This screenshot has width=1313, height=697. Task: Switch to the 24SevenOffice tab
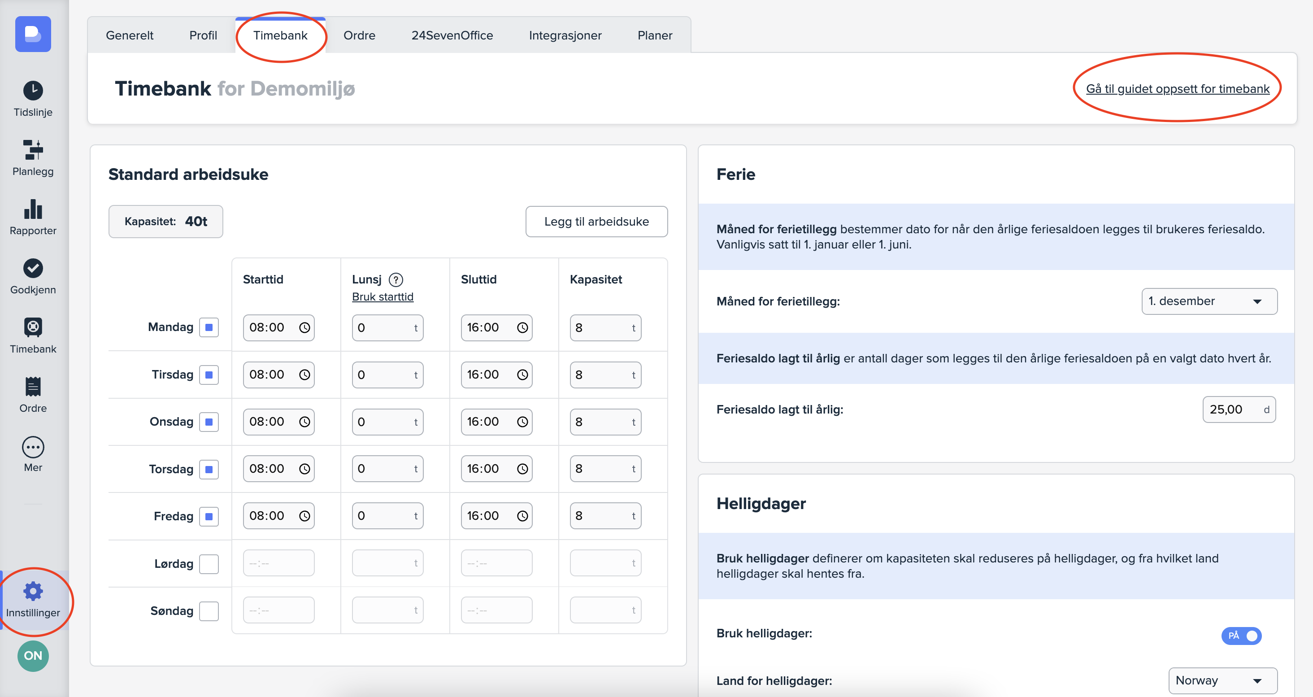tap(452, 35)
